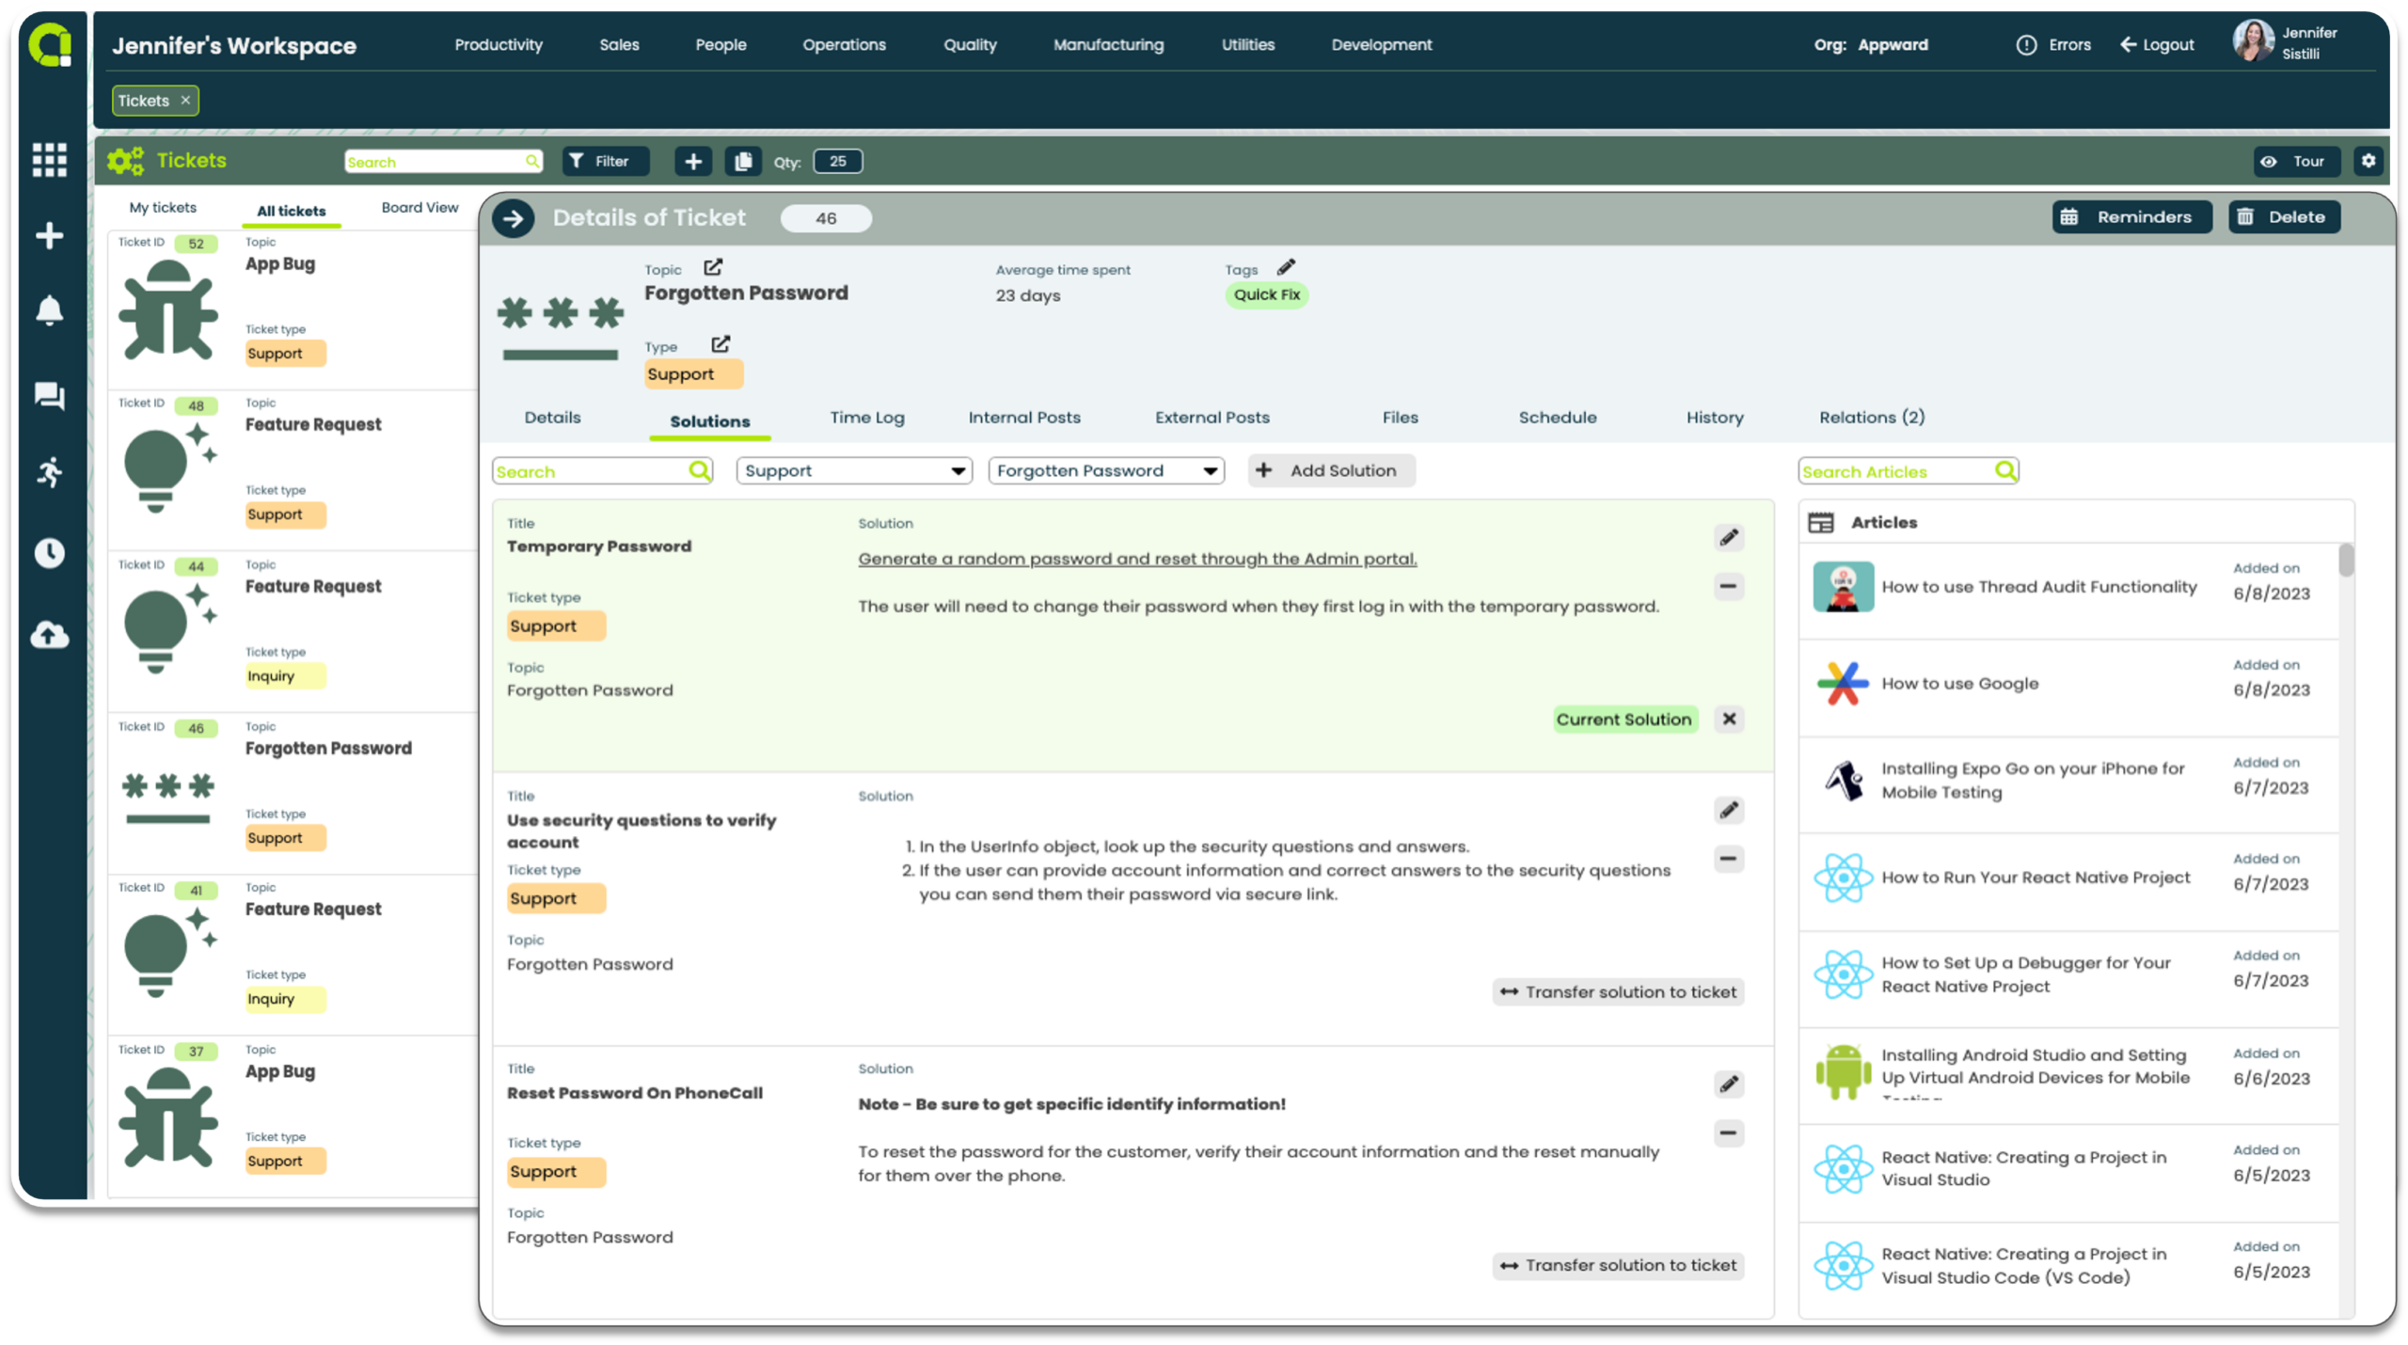Viewport: 2408px width, 1345px height.
Task: Click the Delete ticket button
Action: [2283, 217]
